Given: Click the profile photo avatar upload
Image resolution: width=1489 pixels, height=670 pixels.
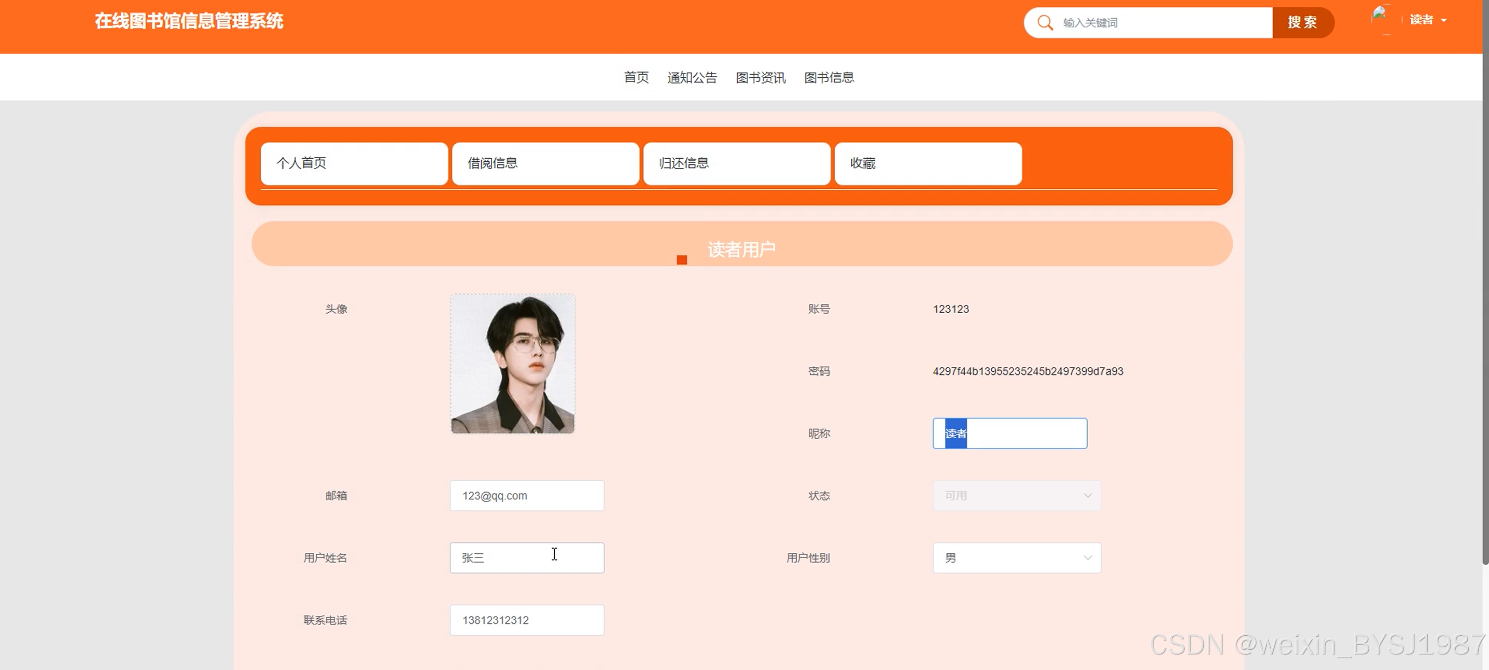Looking at the screenshot, I should [x=513, y=364].
